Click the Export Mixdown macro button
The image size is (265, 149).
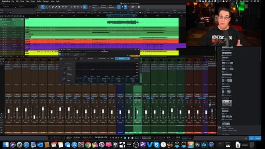click(81, 12)
